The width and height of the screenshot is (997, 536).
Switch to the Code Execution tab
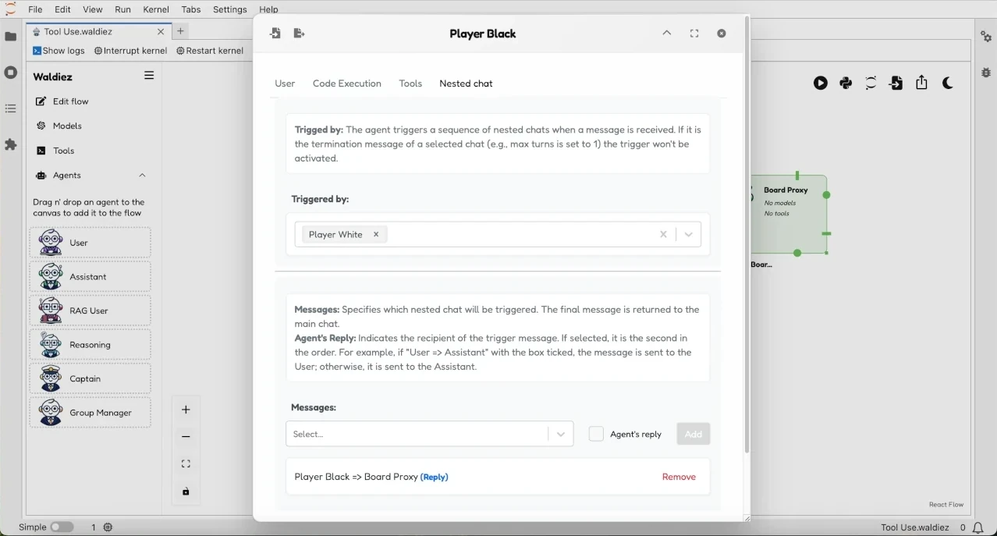pos(346,83)
